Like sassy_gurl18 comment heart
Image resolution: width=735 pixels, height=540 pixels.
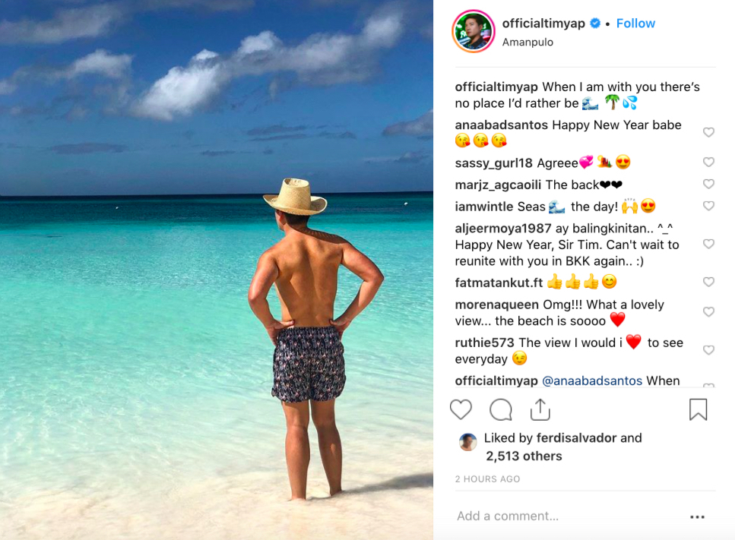pyautogui.click(x=708, y=162)
